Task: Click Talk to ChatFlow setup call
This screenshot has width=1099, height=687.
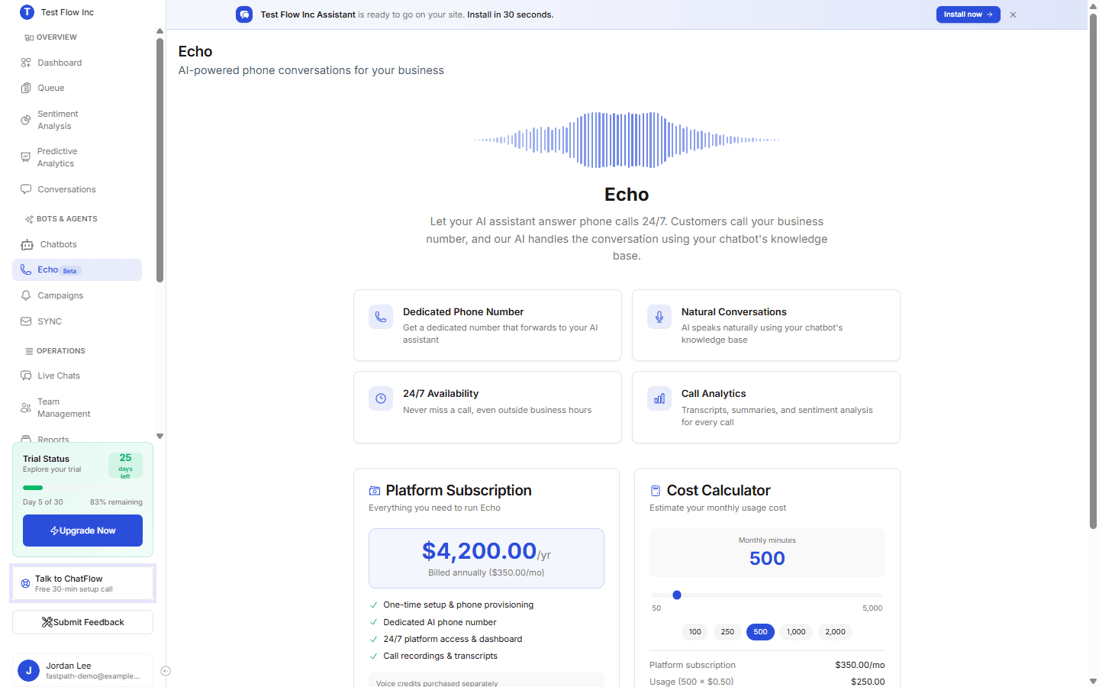Action: pos(82,583)
